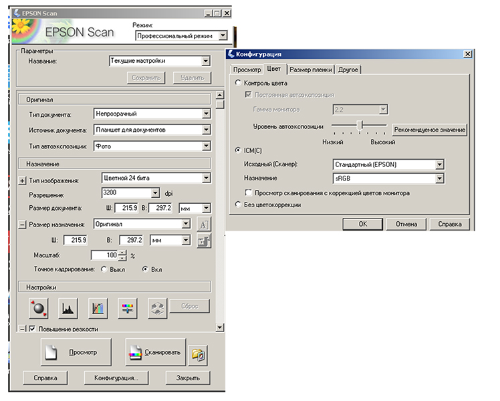The width and height of the screenshot is (500, 401).
Task: Select the Без цветокоррекции radio option
Action: click(x=238, y=205)
